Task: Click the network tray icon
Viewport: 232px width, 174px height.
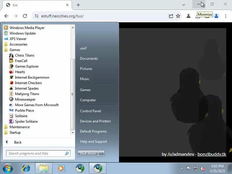Action: click(195, 168)
